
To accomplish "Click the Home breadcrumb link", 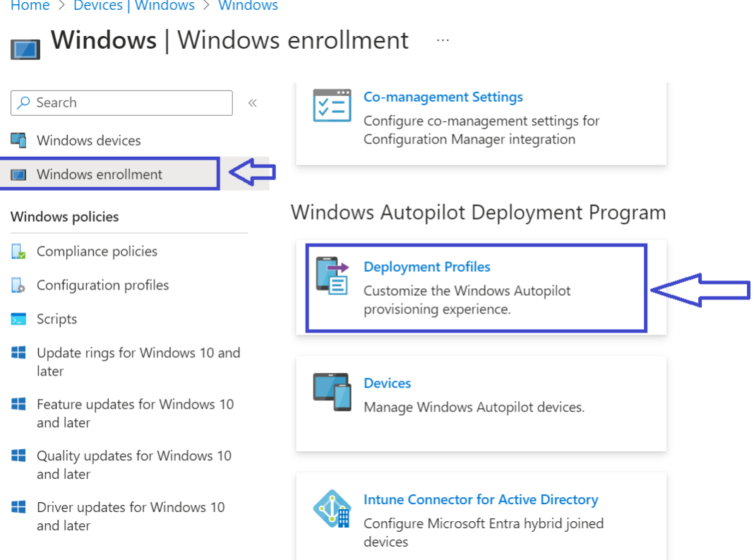I will click(30, 6).
